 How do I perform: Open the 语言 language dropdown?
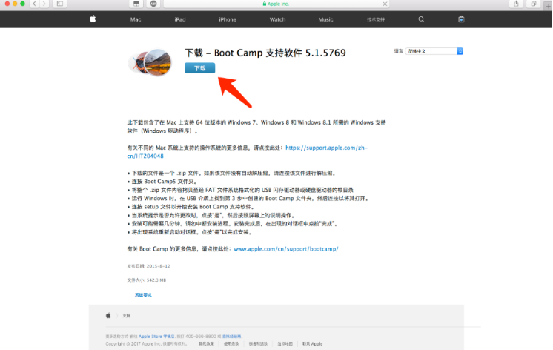437,51
